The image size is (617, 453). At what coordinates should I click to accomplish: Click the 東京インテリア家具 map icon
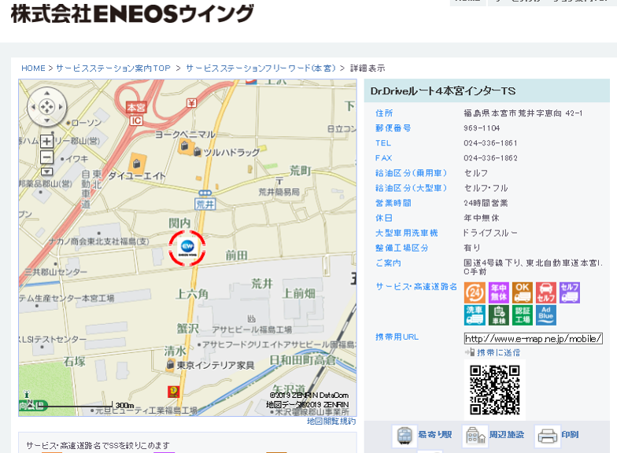tap(170, 365)
